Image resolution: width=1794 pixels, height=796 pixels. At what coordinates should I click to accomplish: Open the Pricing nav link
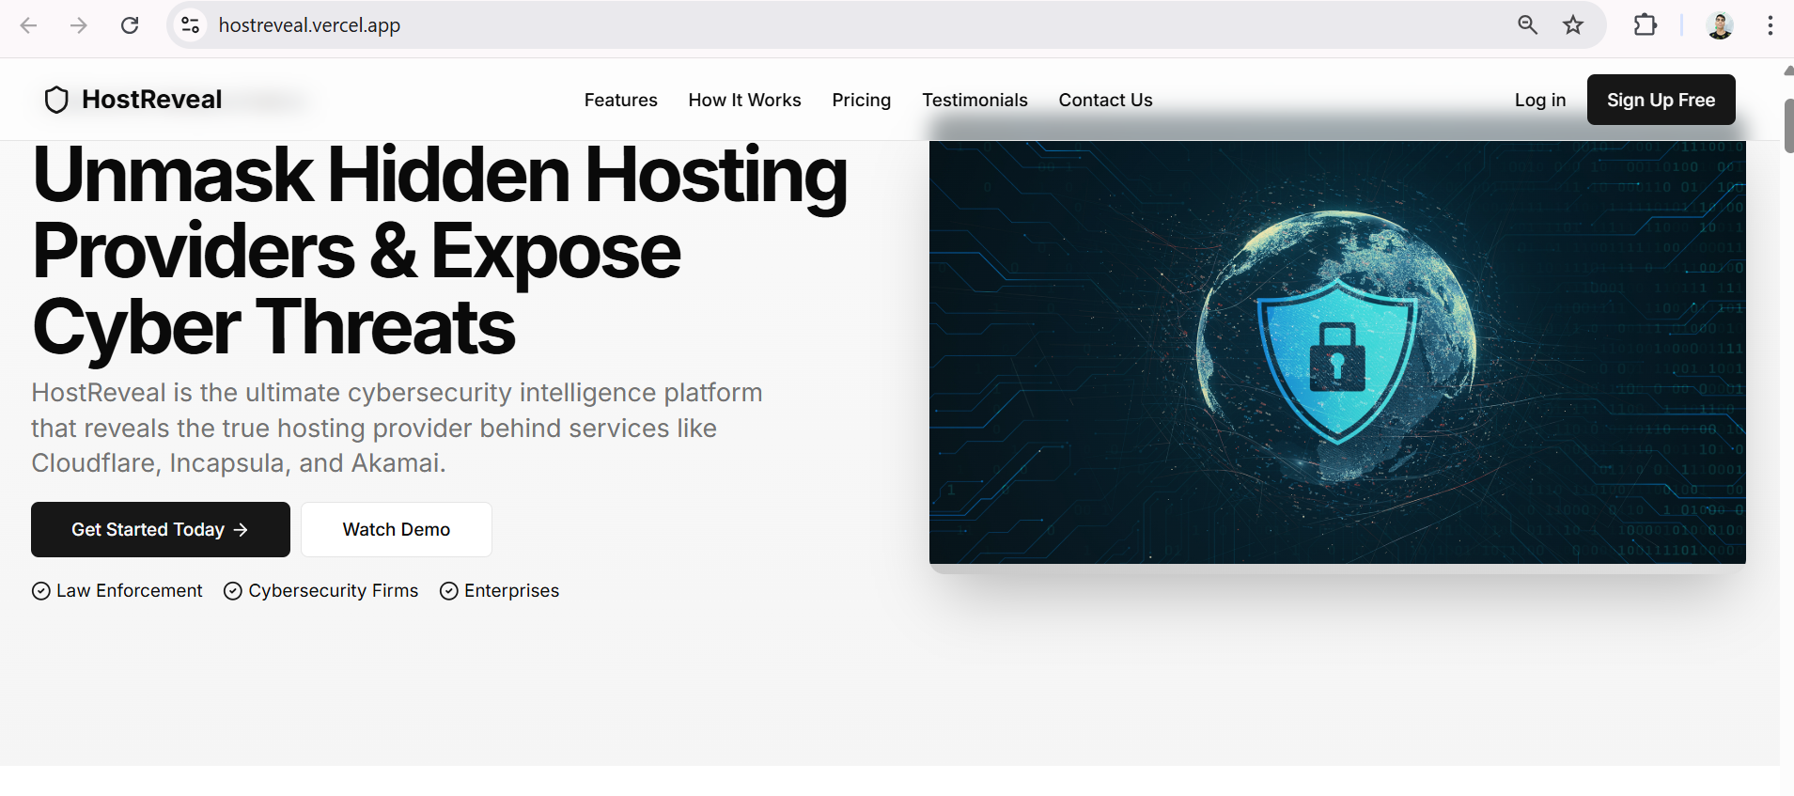coord(861,100)
